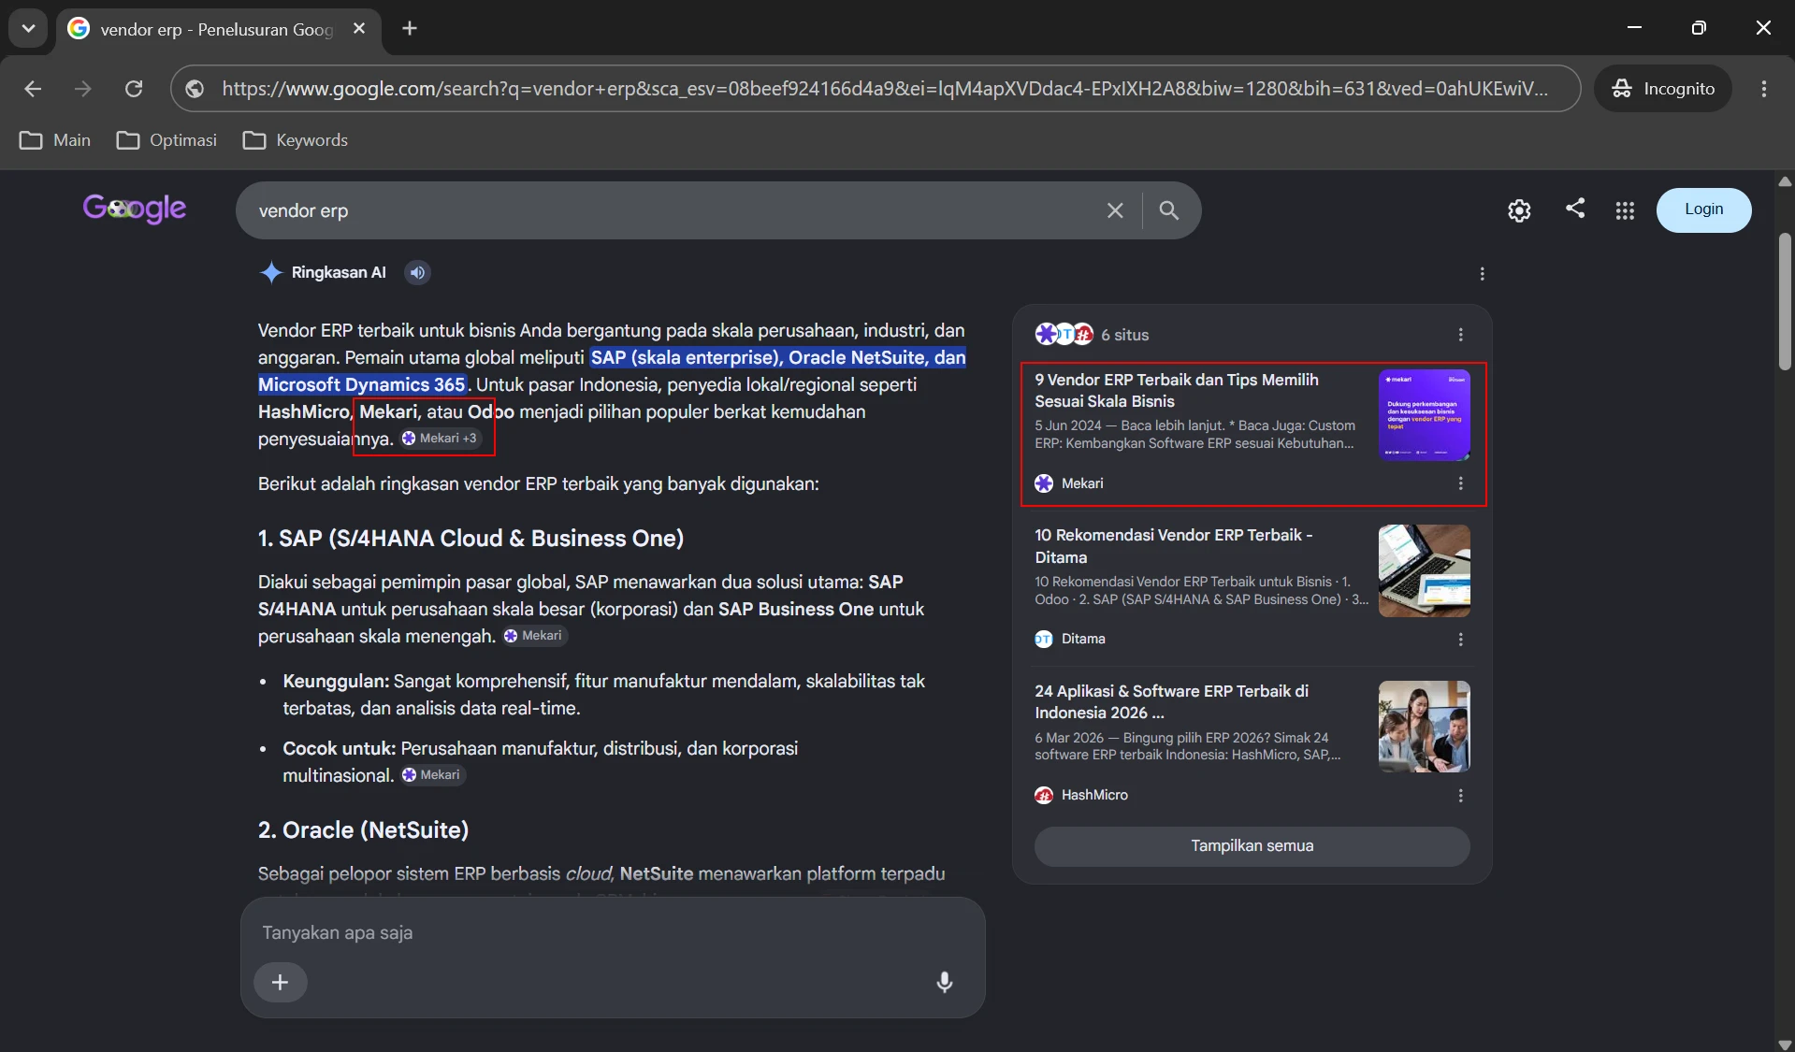The image size is (1795, 1052).
Task: Click the heading 2. Oracle (NetSuite)
Action: point(363,830)
